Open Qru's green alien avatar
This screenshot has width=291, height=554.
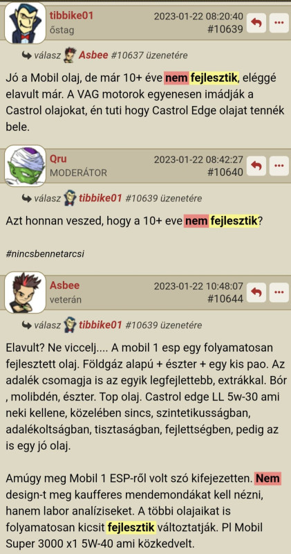coord(25,166)
